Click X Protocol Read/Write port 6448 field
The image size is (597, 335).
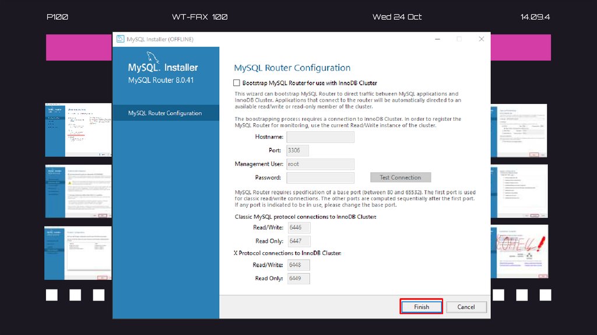click(298, 265)
